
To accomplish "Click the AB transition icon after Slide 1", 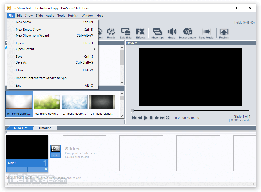I will [x=56, y=149].
